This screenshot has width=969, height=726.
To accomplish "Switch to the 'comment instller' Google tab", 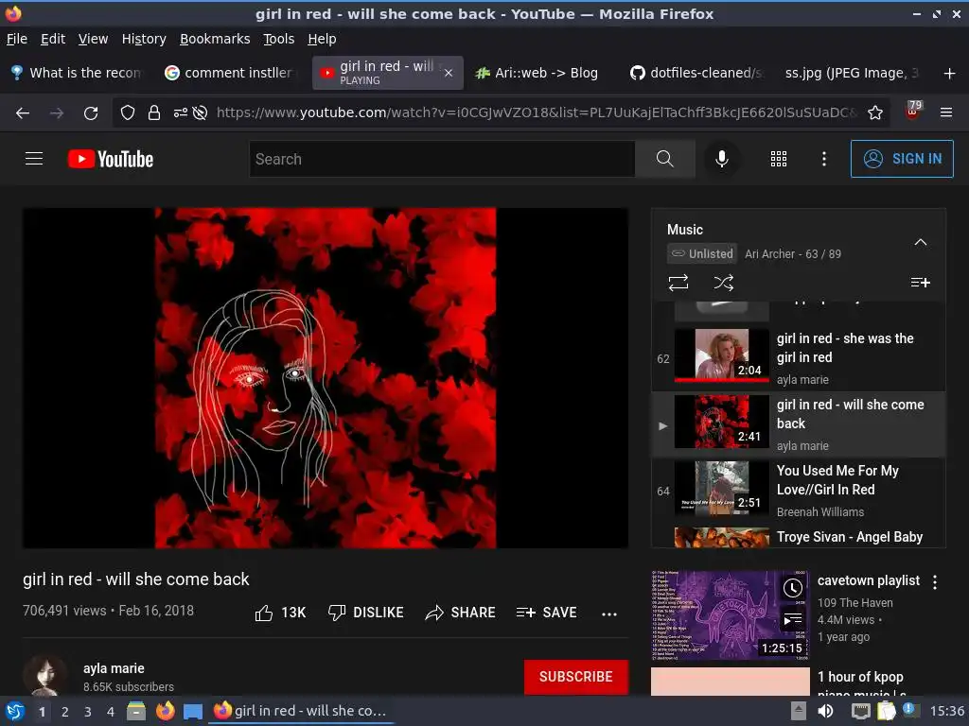I will [232, 73].
